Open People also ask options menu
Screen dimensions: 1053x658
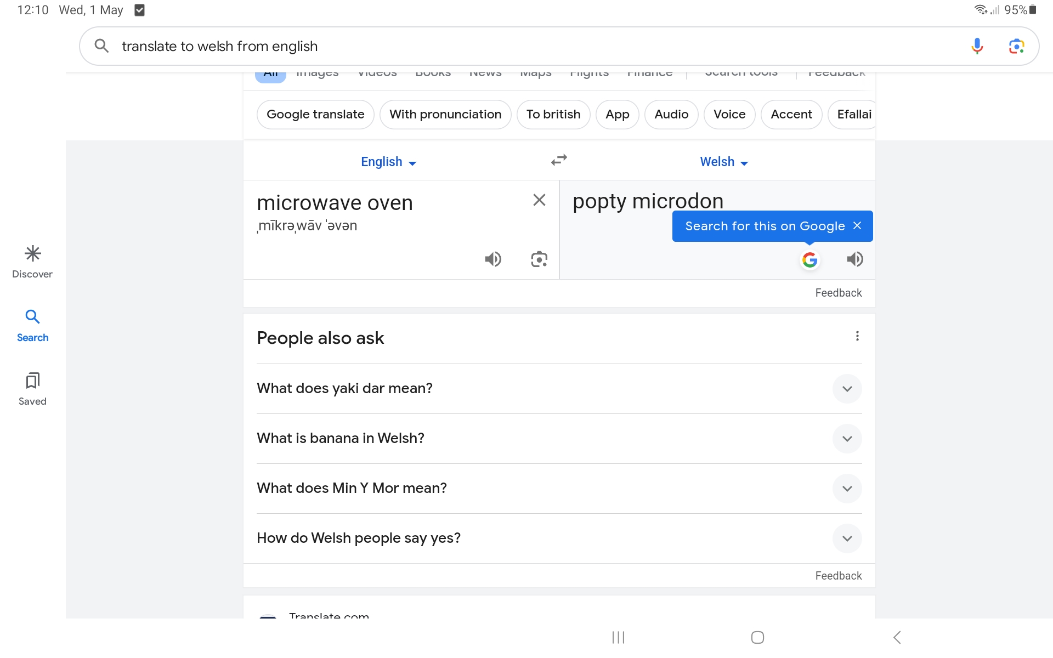click(857, 336)
